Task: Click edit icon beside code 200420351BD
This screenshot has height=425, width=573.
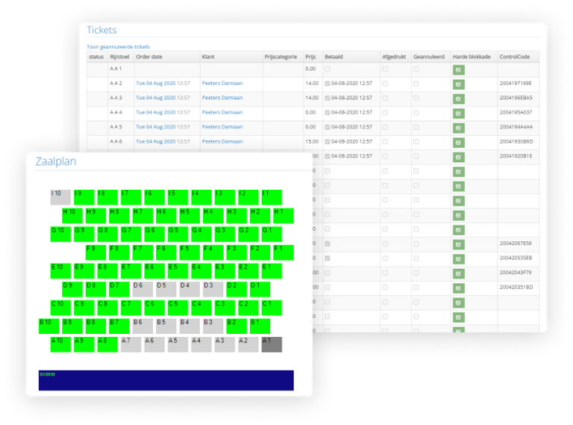Action: click(458, 288)
